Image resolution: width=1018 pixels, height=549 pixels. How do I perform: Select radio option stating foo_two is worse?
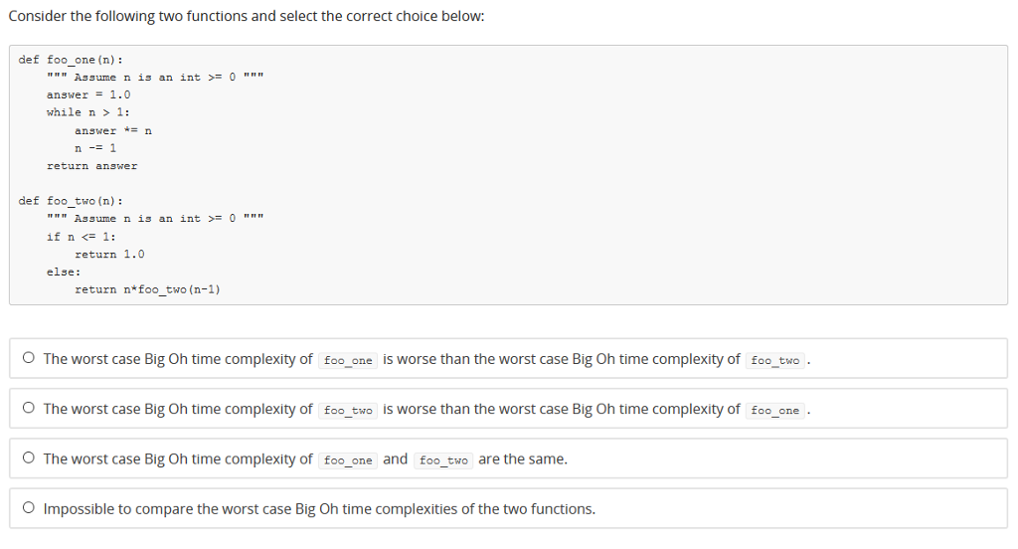(x=29, y=408)
